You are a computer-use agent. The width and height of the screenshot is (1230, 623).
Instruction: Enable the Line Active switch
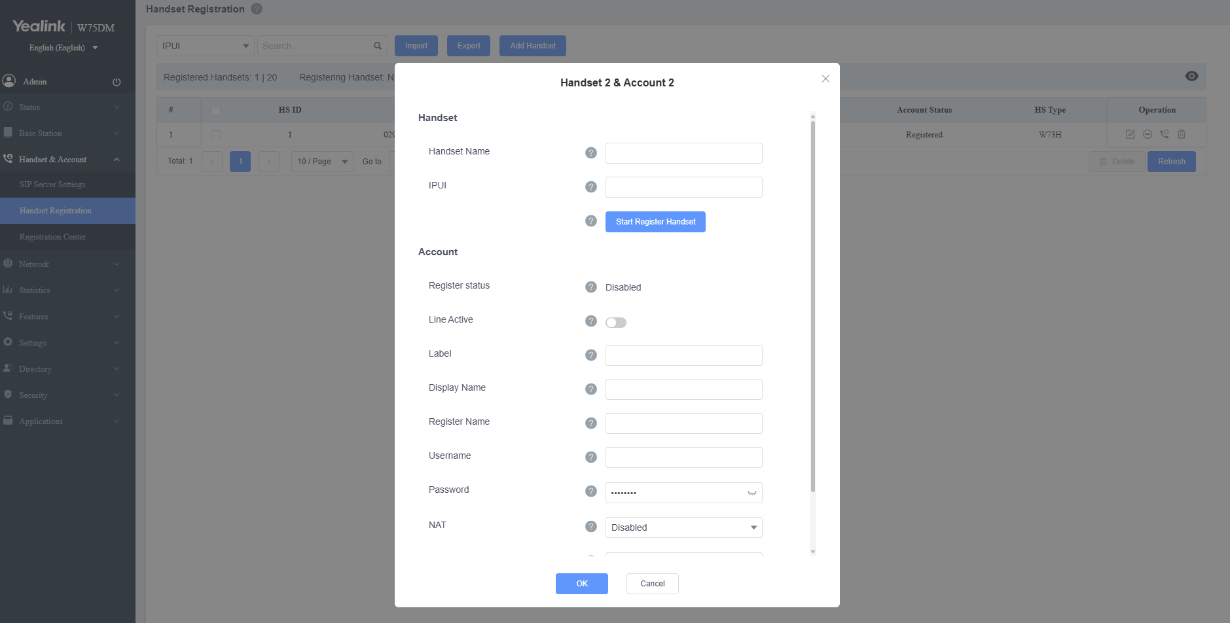click(615, 322)
